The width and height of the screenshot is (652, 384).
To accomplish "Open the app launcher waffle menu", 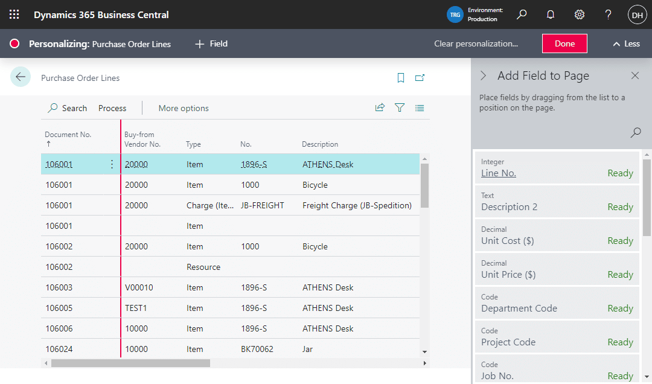I will pyautogui.click(x=14, y=14).
